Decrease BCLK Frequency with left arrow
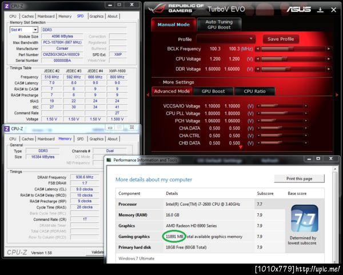This screenshot has width=343, height=275. tap(258, 49)
